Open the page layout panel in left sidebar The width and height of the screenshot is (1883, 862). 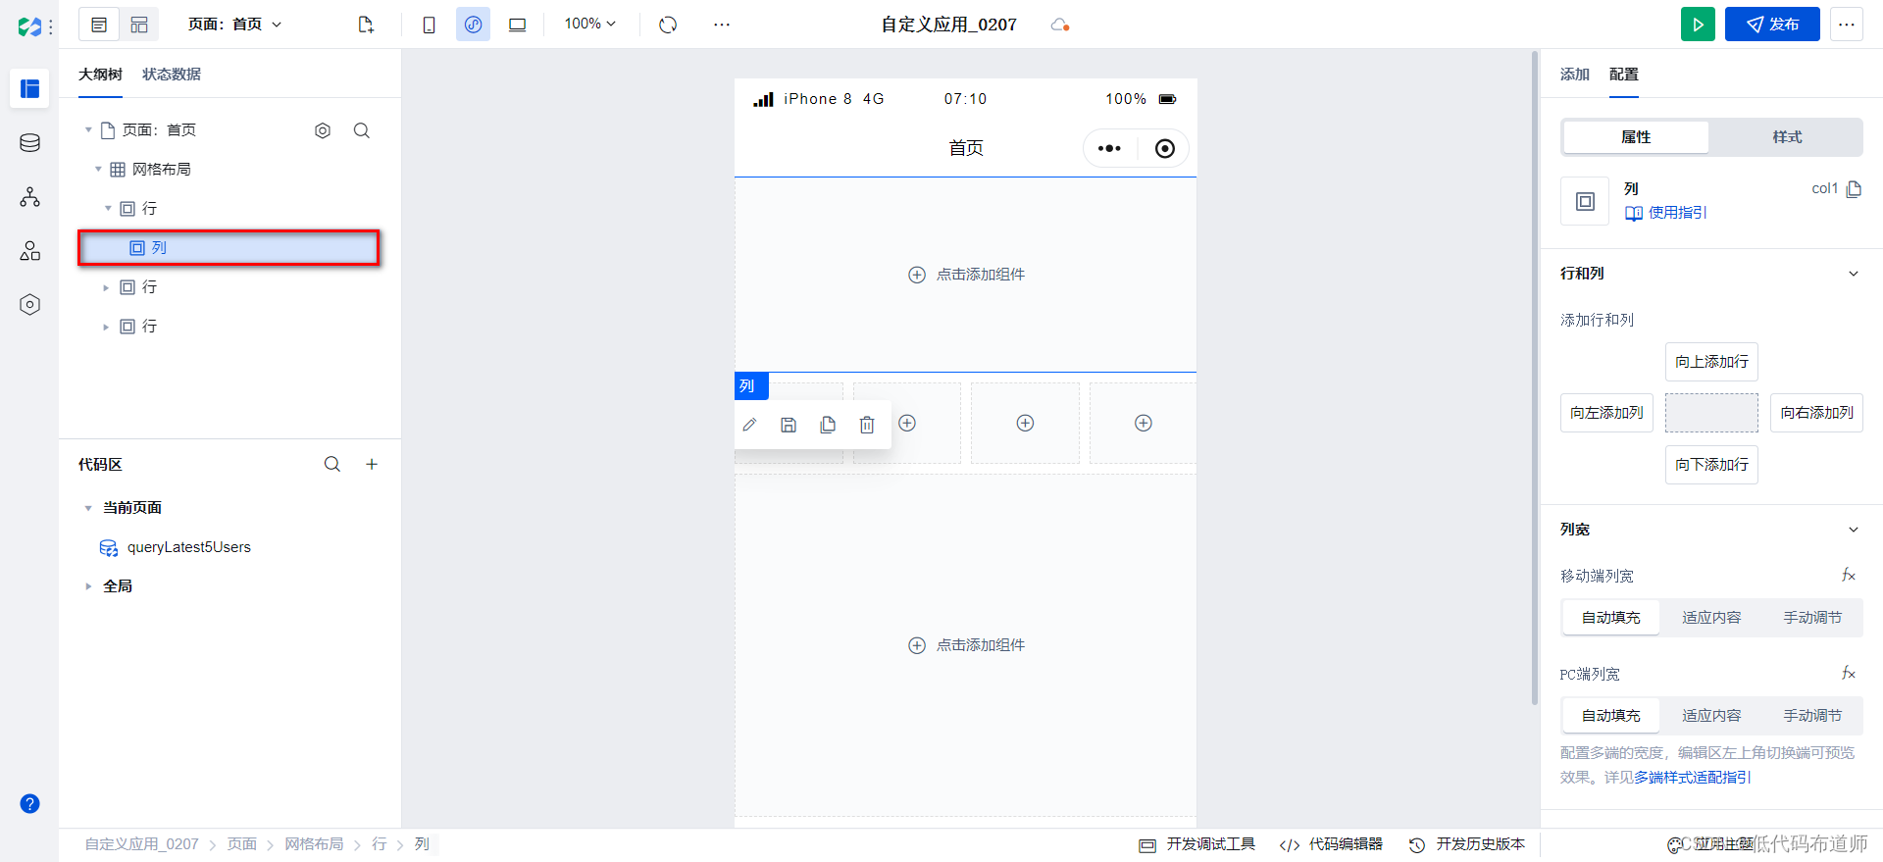[29, 89]
